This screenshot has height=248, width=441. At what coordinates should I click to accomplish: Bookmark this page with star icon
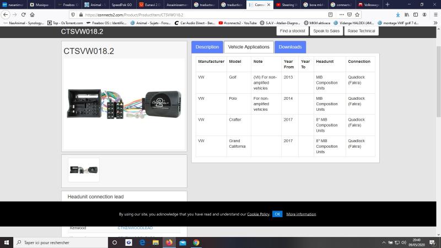(357, 15)
